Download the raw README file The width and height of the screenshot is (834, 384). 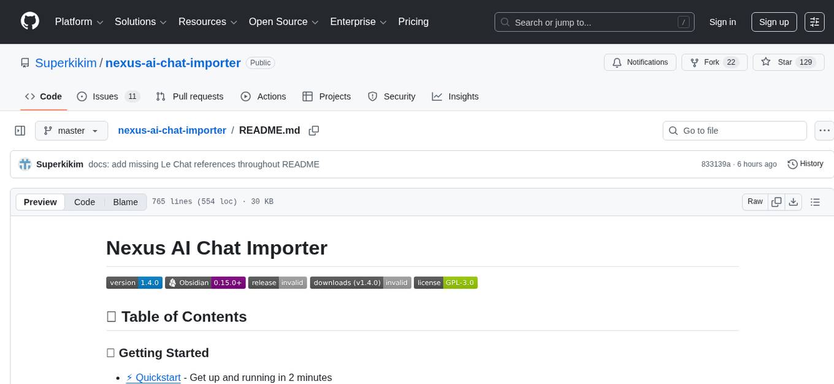(794, 201)
